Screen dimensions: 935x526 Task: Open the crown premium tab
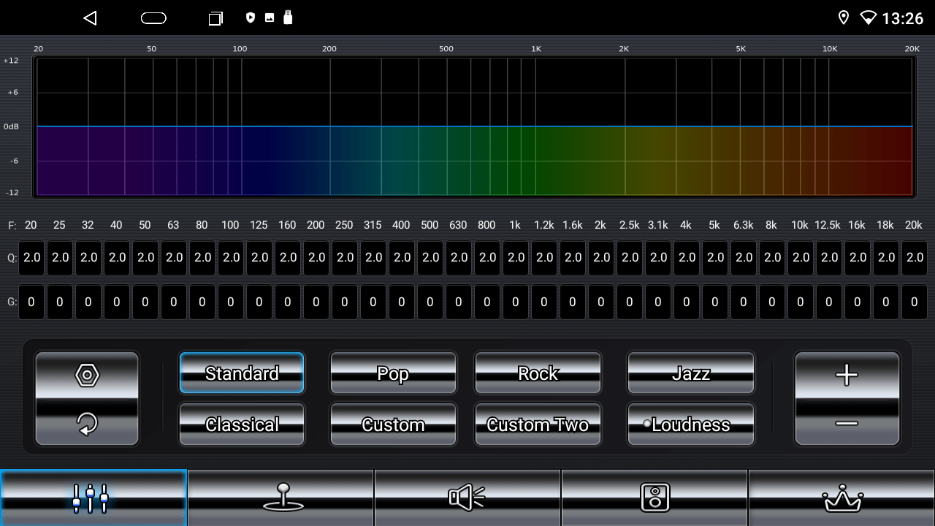tap(841, 498)
